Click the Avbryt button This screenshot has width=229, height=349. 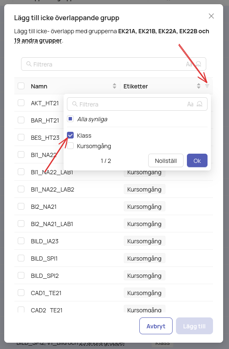[156, 326]
